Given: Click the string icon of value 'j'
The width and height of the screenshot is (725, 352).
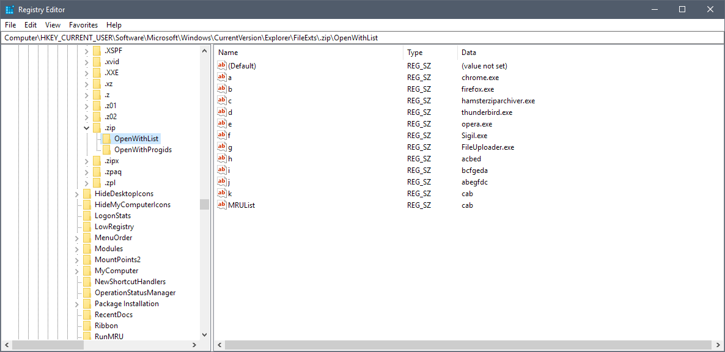Looking at the screenshot, I should 222,182.
